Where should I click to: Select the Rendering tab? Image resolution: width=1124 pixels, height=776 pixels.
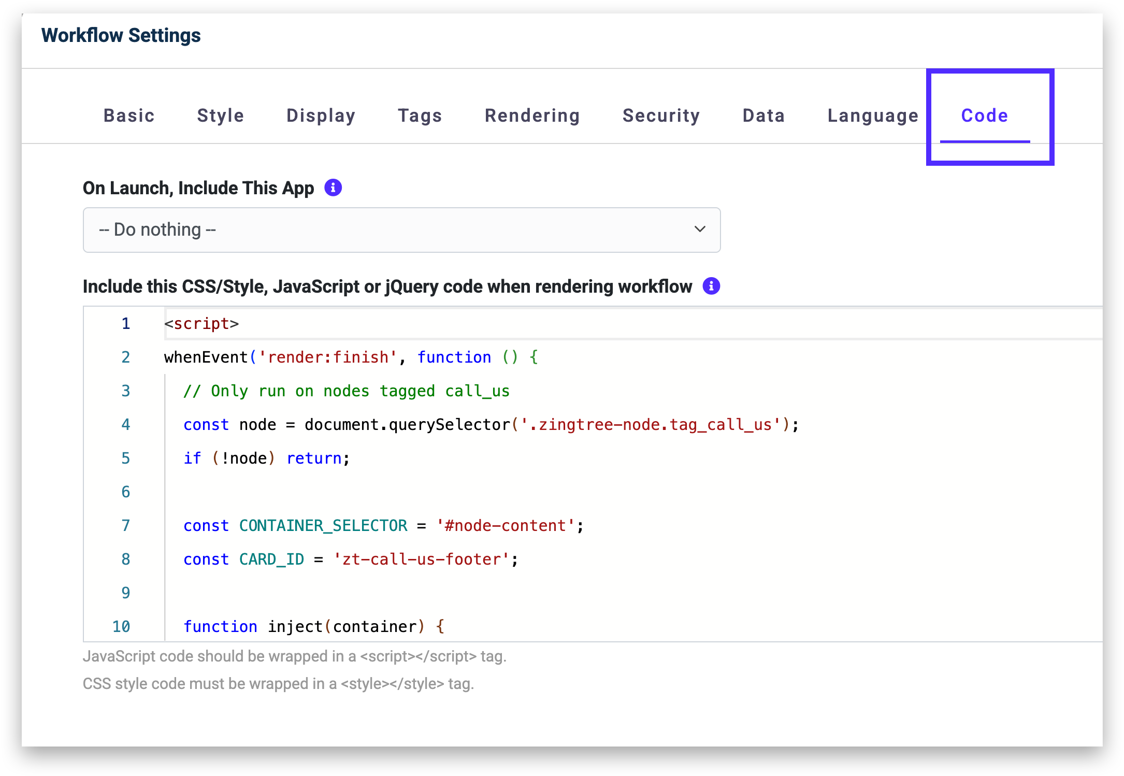532,116
